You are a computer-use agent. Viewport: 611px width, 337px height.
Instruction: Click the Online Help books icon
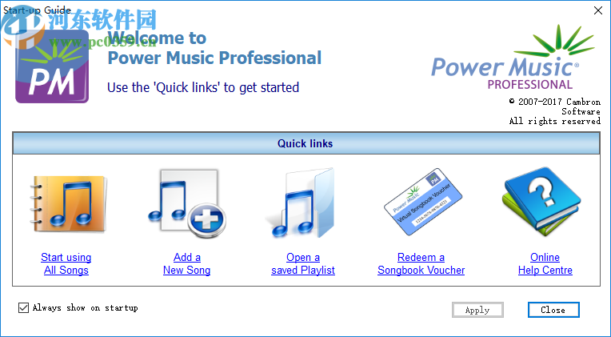point(541,201)
